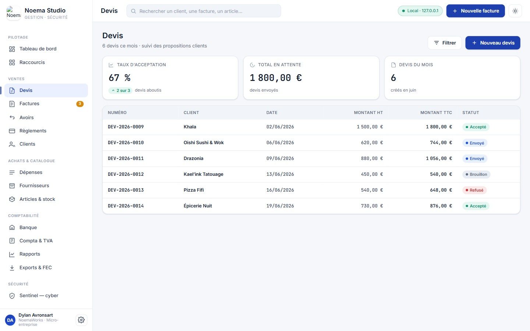This screenshot has height=331, width=530.
Task: Click the Refusé status badge
Action: [474, 191]
